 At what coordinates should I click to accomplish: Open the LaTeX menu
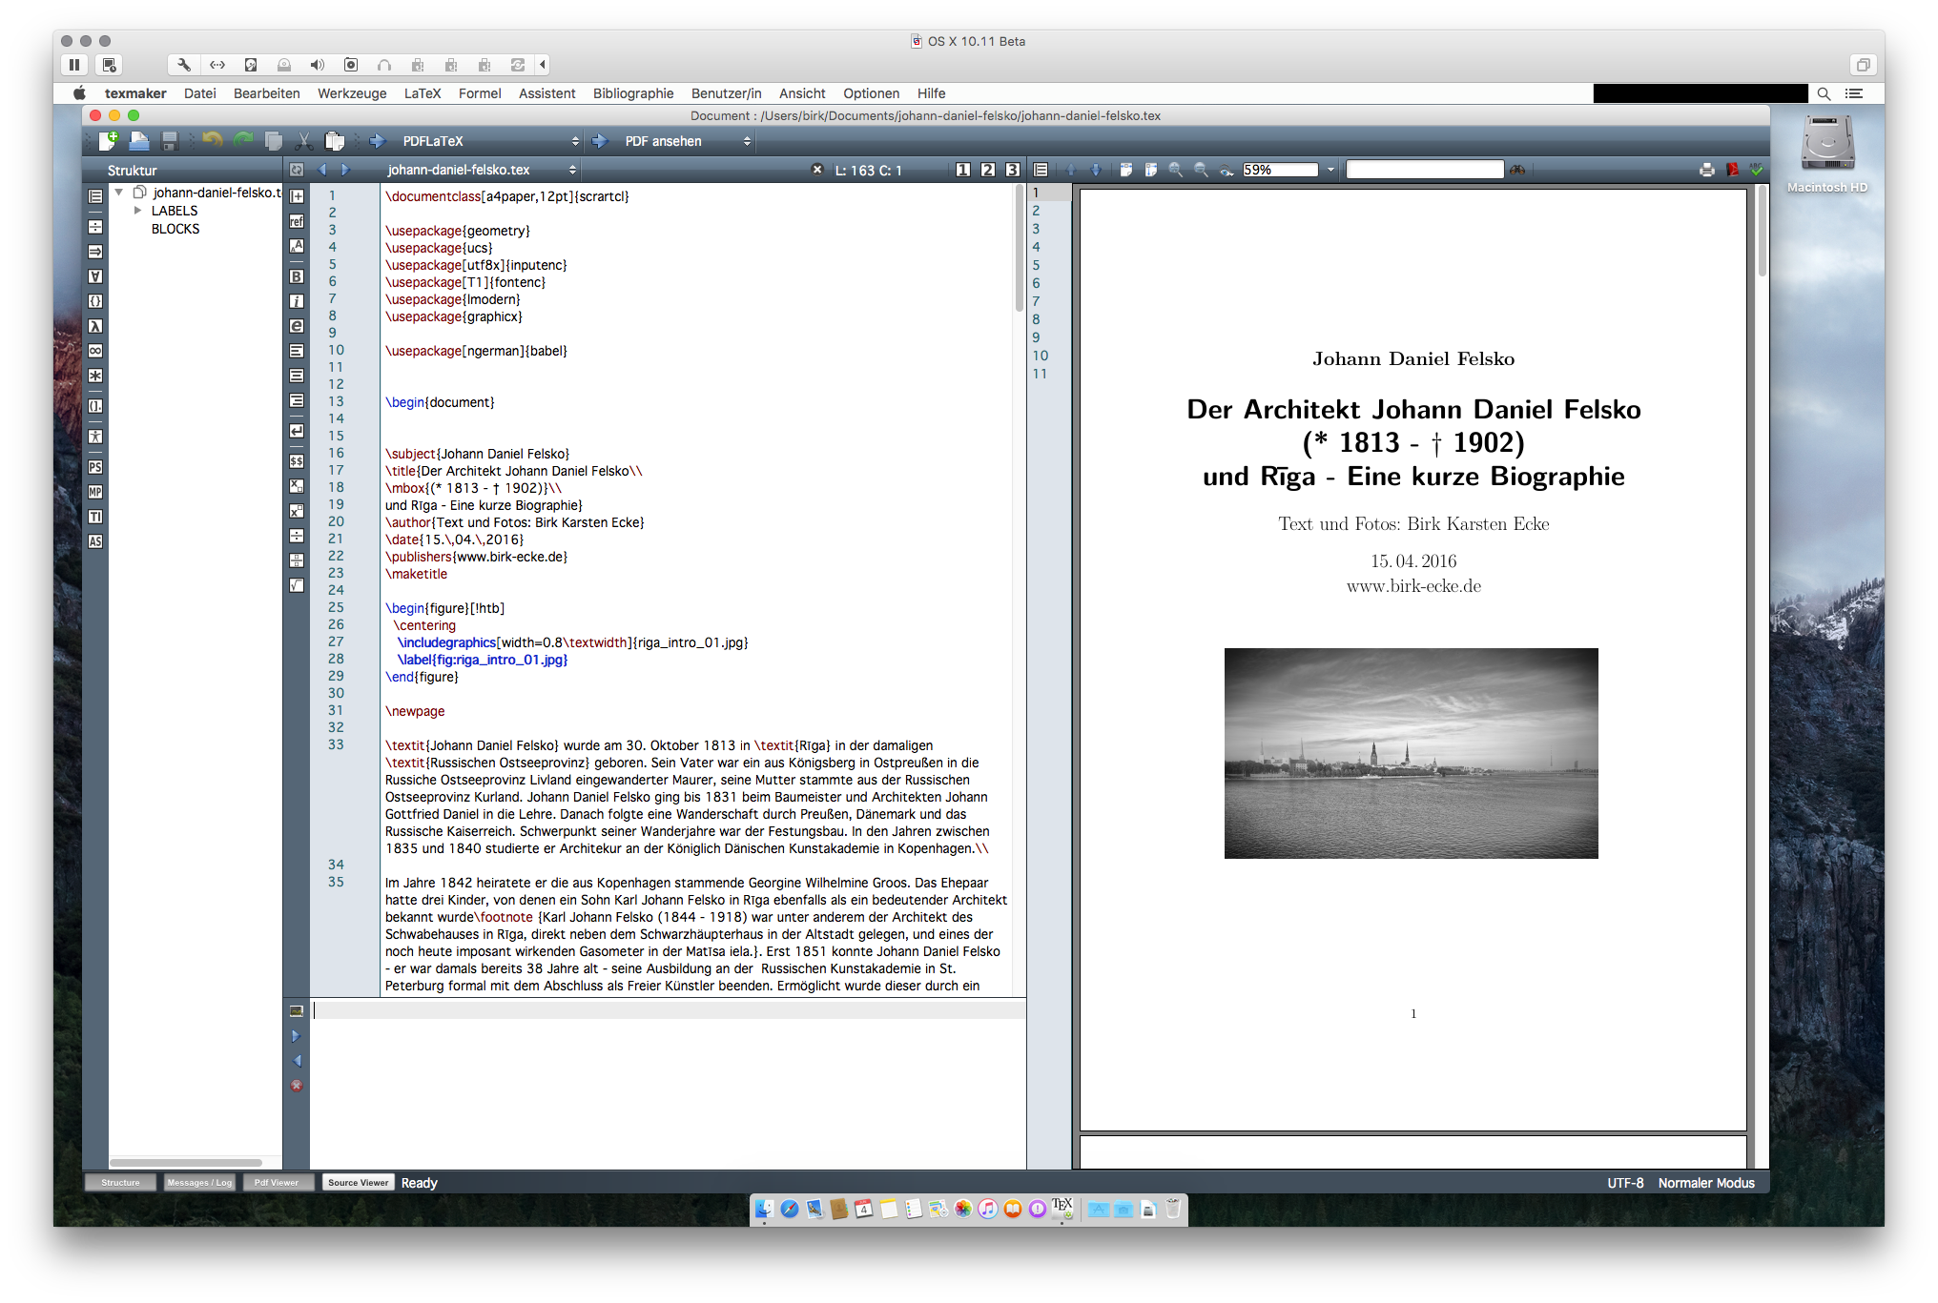[422, 93]
